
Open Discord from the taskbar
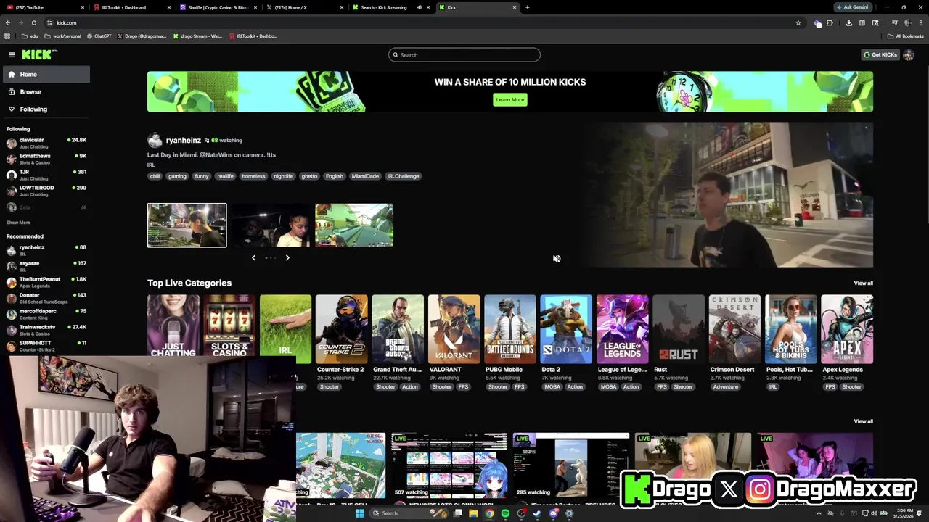[x=553, y=513]
